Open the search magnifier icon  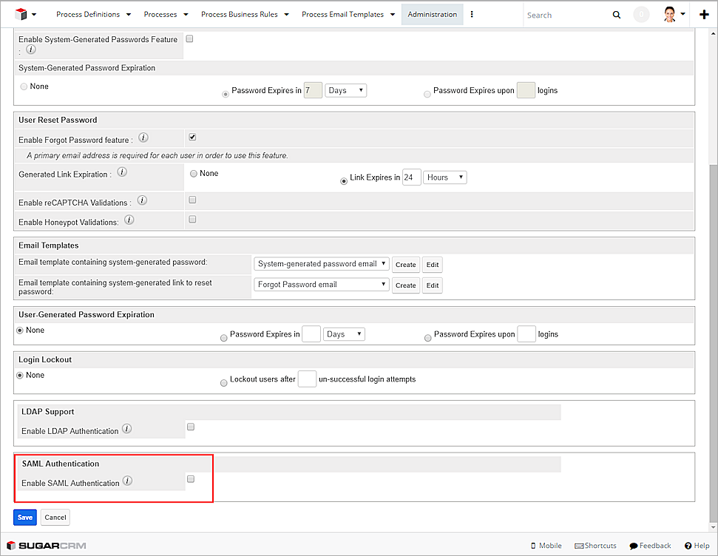pyautogui.click(x=617, y=15)
